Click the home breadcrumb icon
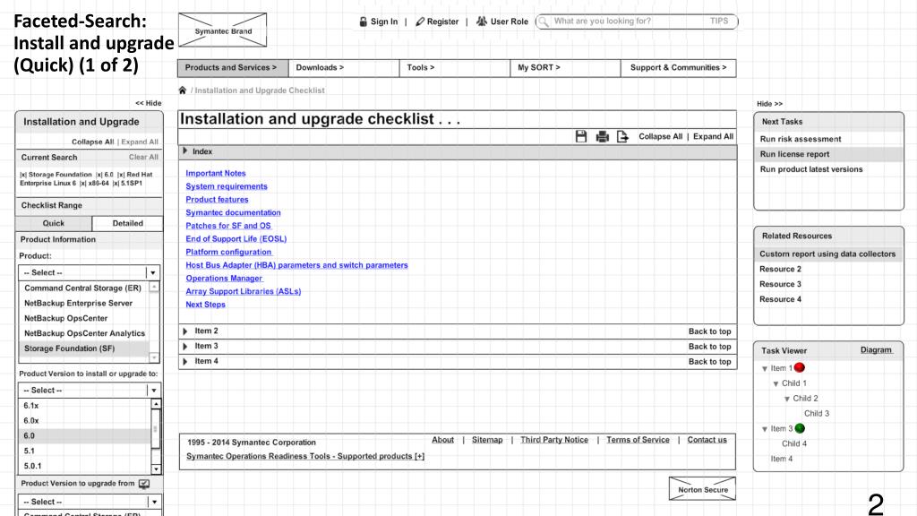 click(183, 90)
